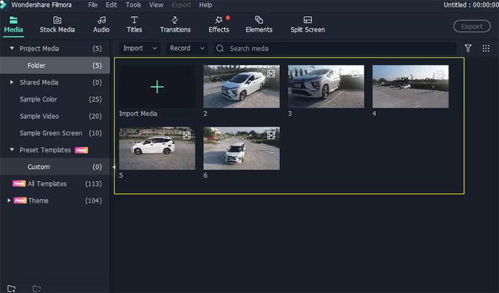
Task: Click the "(113)" count beside All Templates
Action: point(93,184)
